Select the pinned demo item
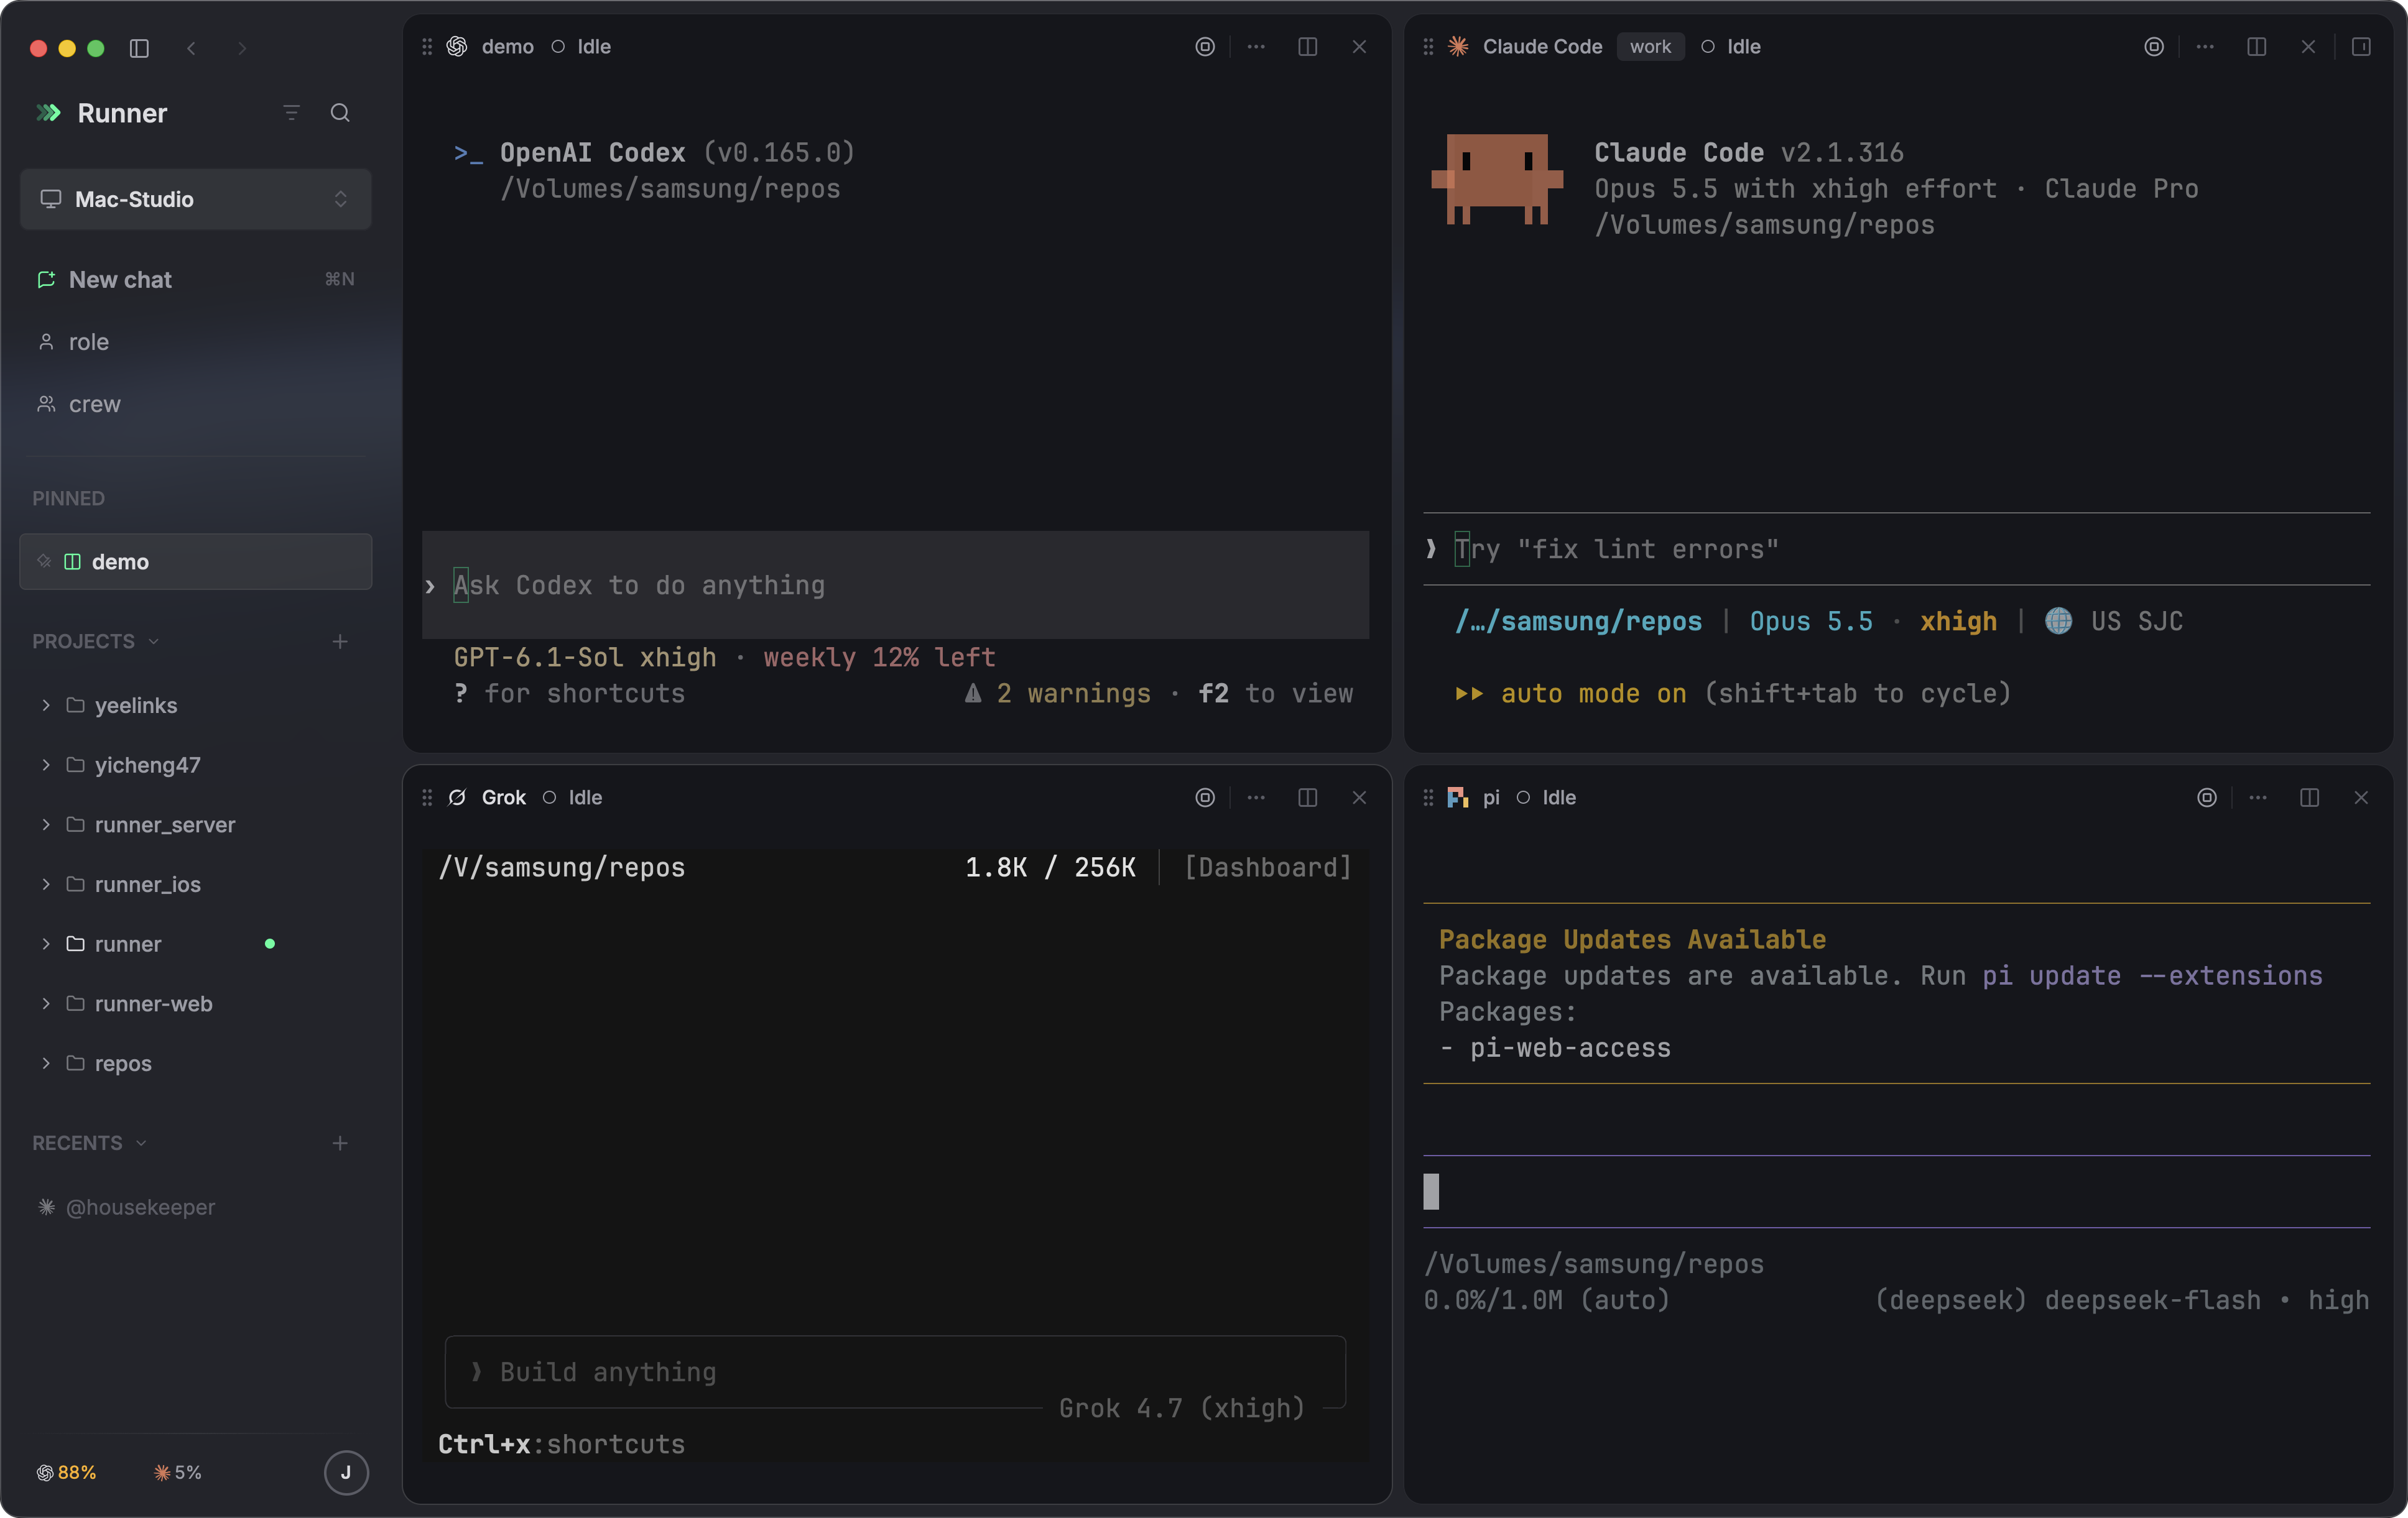 (196, 561)
